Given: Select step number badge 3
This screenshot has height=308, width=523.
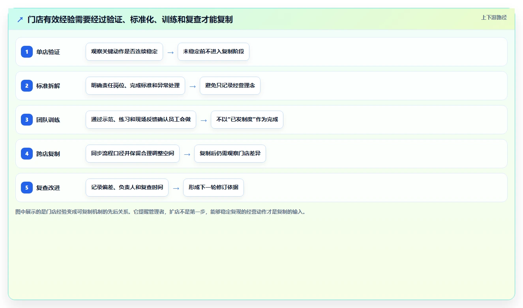Looking at the screenshot, I should (x=27, y=120).
